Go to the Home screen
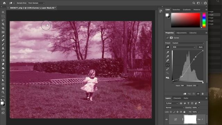Screen dimensions: 222x125 coord(4,3)
